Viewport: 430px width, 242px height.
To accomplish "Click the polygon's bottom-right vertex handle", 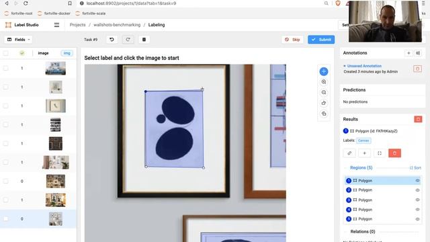I will tap(204, 167).
